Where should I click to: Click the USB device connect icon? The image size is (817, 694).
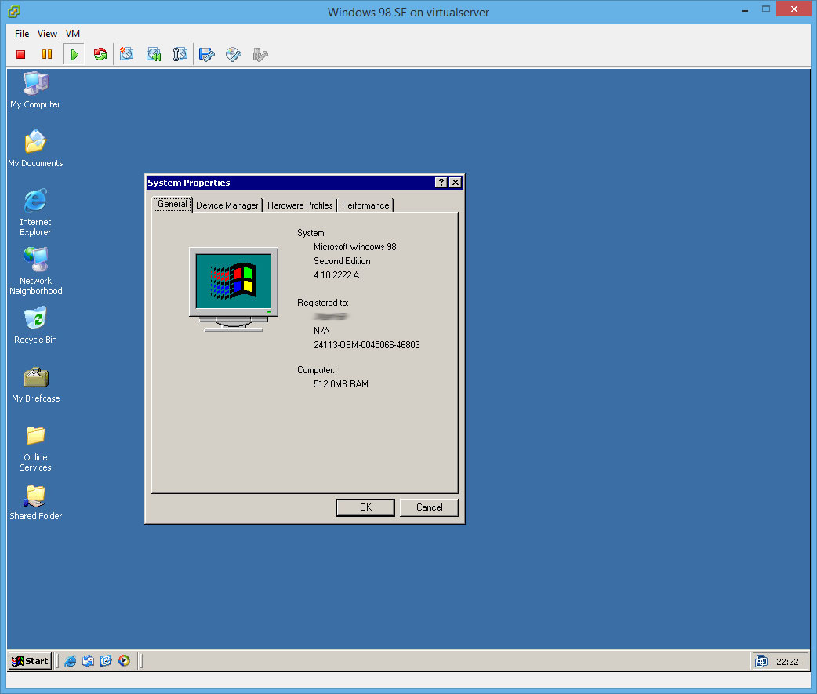[x=260, y=54]
